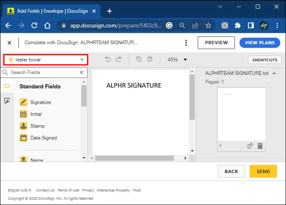Click the PREVIEW button
Screen dimensions: 286x205
click(216, 43)
